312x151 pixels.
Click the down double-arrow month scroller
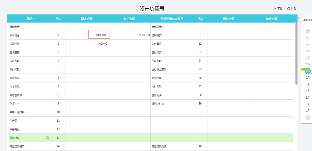click(308, 117)
